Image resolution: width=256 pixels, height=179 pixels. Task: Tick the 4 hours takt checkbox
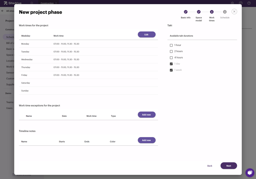click(x=171, y=58)
